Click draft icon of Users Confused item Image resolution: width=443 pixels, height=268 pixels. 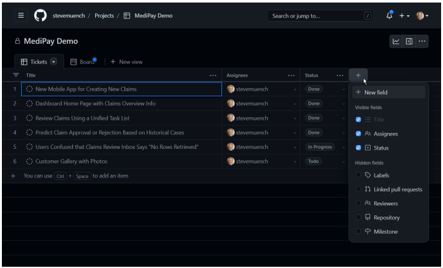coord(29,147)
